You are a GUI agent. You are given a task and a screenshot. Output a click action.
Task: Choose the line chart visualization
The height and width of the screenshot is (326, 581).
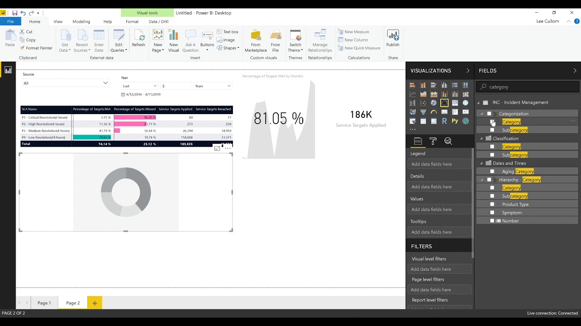(413, 94)
